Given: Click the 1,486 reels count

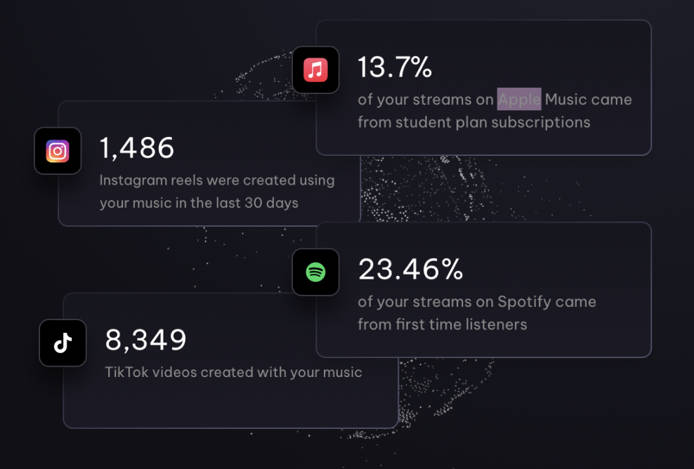Looking at the screenshot, I should (137, 148).
